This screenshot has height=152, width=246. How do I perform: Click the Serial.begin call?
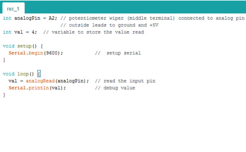click(x=25, y=53)
